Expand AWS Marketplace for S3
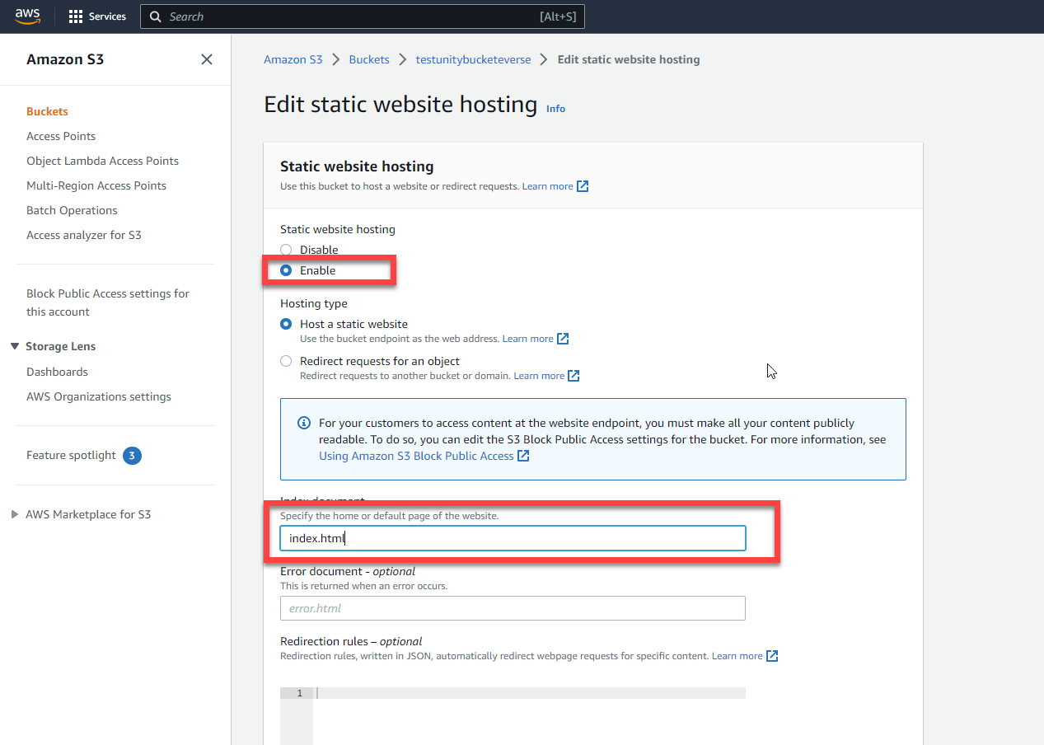The height and width of the screenshot is (745, 1044). coord(14,513)
